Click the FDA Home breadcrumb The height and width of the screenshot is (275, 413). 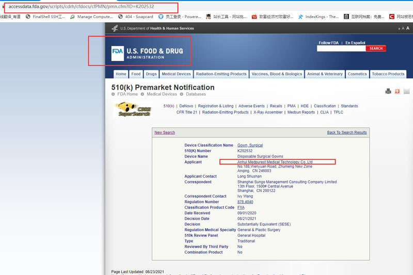pos(128,94)
